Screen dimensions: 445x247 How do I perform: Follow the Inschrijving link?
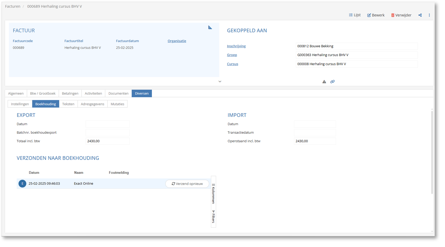pyautogui.click(x=236, y=46)
